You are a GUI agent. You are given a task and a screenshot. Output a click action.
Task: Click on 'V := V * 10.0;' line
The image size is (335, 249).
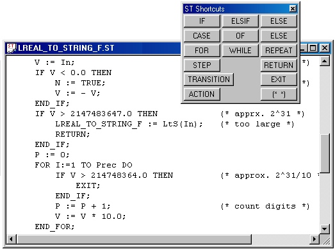coord(90,216)
